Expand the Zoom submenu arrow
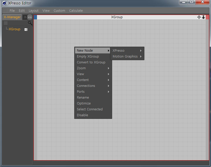The height and width of the screenshot is (167, 211). point(109,68)
